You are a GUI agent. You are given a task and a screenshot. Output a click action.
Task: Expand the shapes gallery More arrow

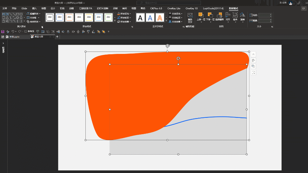pos(24,21)
